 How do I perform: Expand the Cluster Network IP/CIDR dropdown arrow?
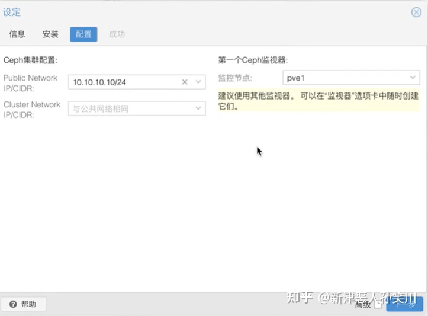[x=198, y=108]
